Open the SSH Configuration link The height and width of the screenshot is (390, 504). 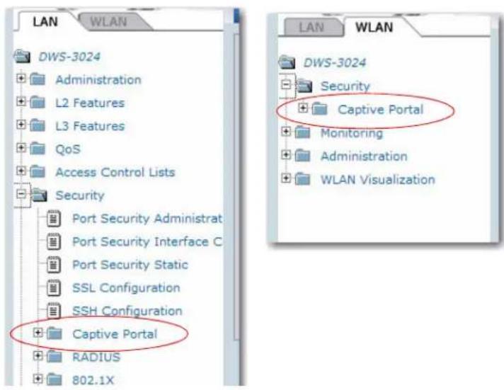pos(127,311)
